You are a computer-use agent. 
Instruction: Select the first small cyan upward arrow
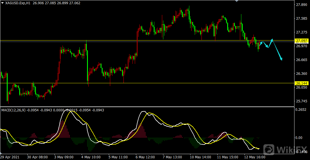(261, 44)
